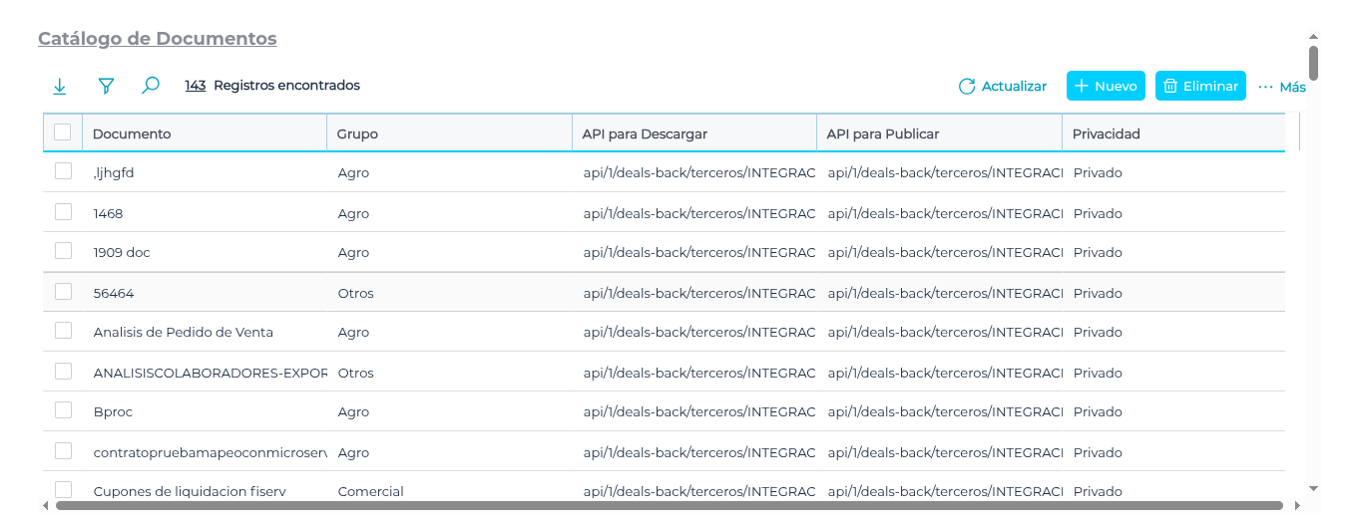Click the horizontal scrollbar at table bottom
This screenshot has width=1361, height=521.
(x=669, y=506)
